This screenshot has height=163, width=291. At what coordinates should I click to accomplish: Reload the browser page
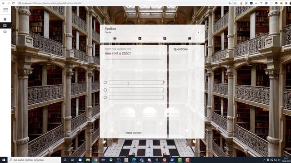13,3
